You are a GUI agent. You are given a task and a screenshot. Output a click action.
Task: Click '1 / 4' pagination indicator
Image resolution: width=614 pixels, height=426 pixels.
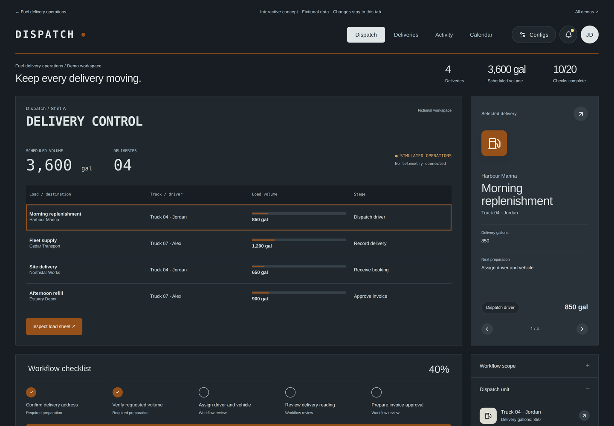(x=535, y=329)
